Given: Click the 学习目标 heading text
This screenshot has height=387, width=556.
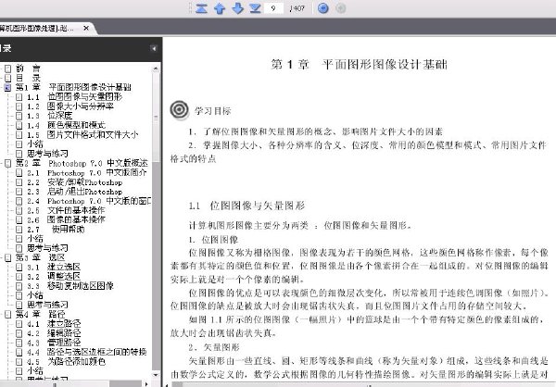Looking at the screenshot, I should [x=213, y=111].
